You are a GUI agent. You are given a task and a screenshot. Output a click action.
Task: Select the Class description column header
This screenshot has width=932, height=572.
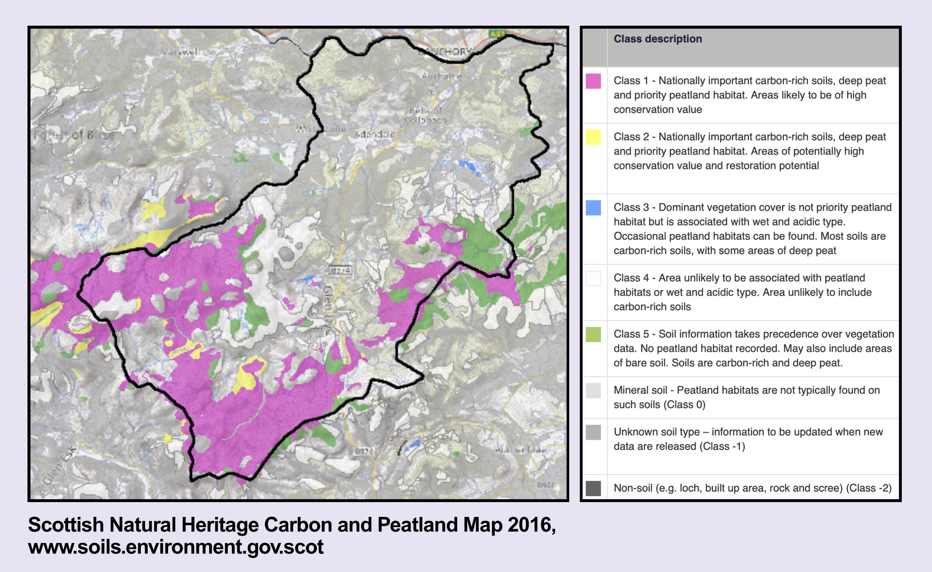(x=658, y=39)
